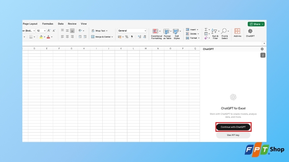
Task: Expand the Merge & Center options
Action: (112, 37)
